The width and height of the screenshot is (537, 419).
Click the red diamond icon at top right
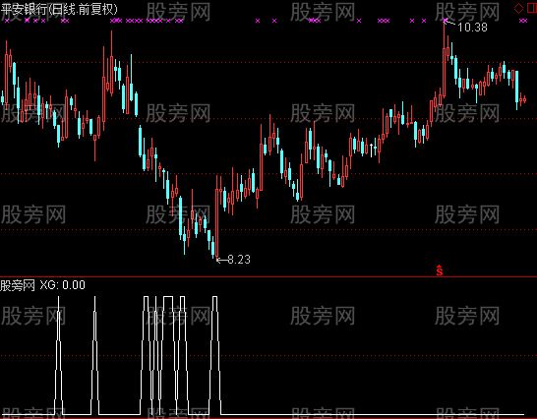click(x=519, y=8)
